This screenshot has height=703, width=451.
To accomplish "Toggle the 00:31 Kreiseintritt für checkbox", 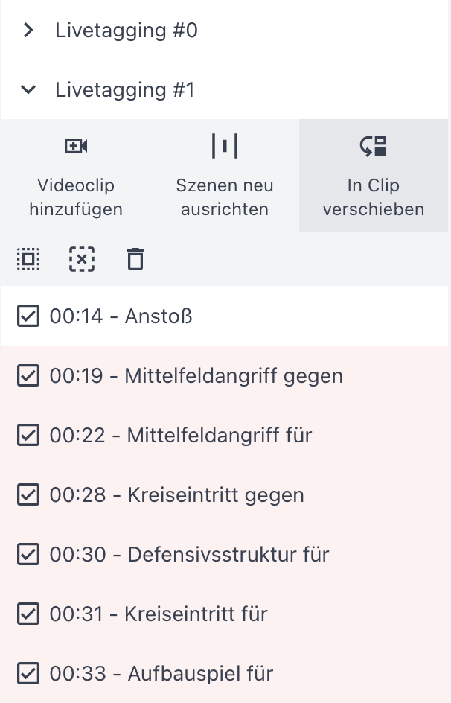I will point(28,614).
